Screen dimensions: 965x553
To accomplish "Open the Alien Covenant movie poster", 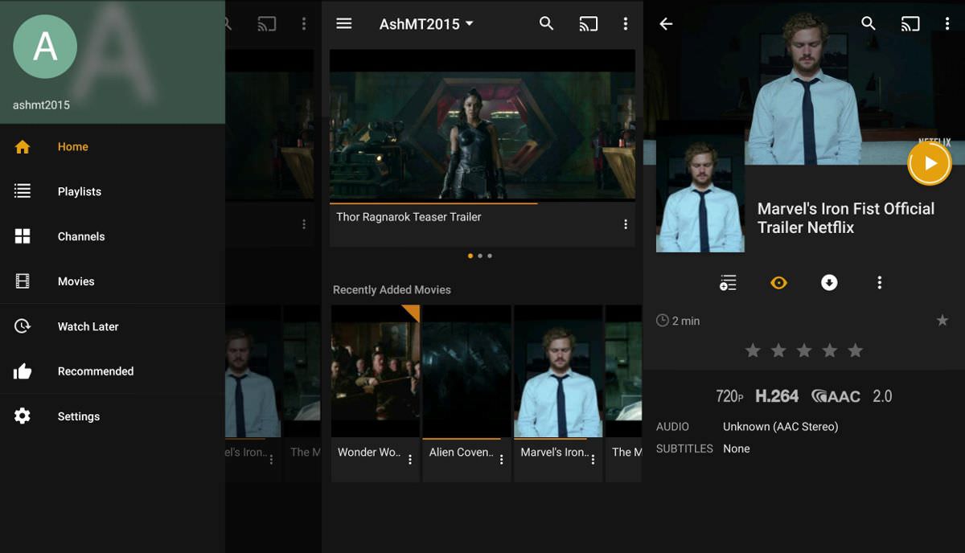I will pos(467,371).
